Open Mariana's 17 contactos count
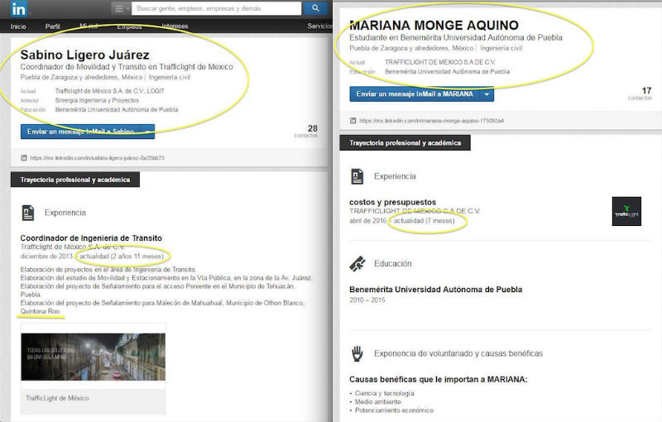This screenshot has width=662, height=422. [x=640, y=94]
